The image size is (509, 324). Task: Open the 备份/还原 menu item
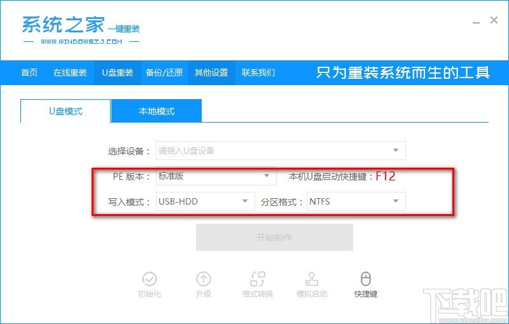pos(164,72)
